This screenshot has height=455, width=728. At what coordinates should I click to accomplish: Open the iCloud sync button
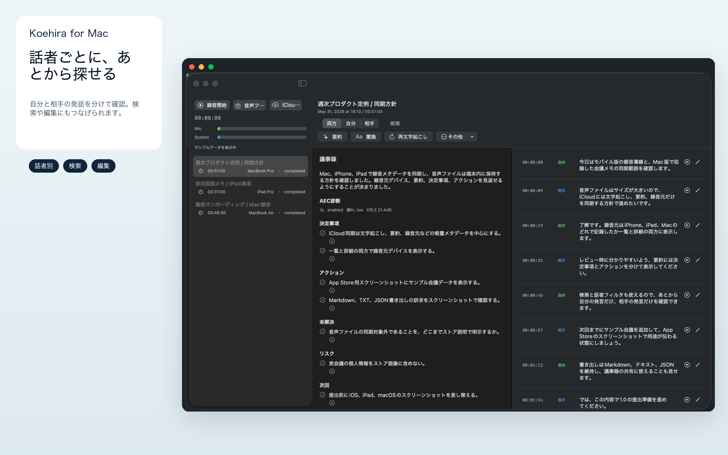pos(286,105)
